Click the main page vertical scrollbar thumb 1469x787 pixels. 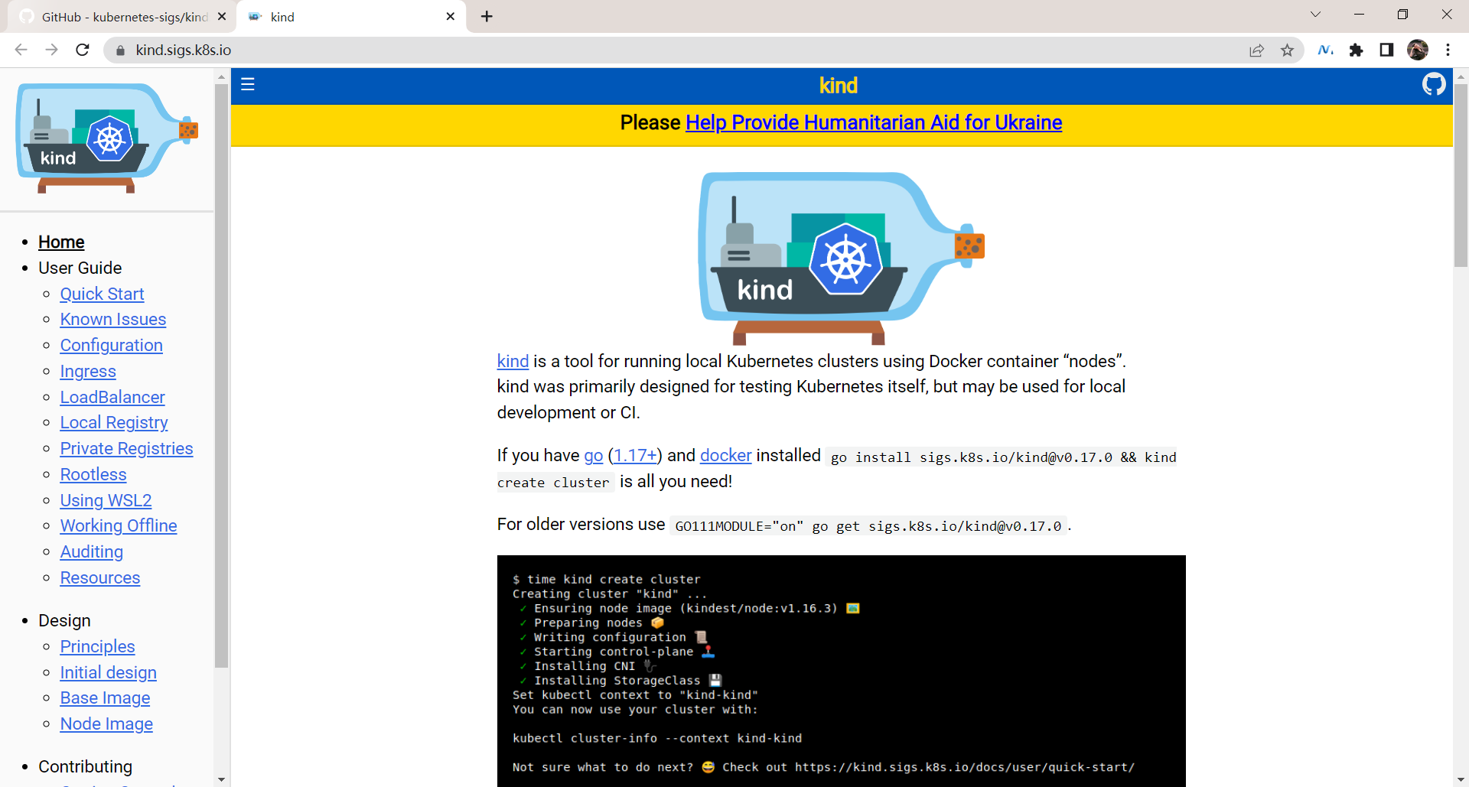1461,174
